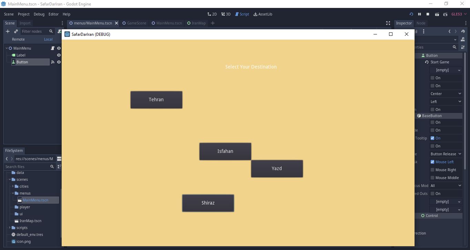Open the Scene menu in the menu bar
470x250 pixels.
click(9, 14)
